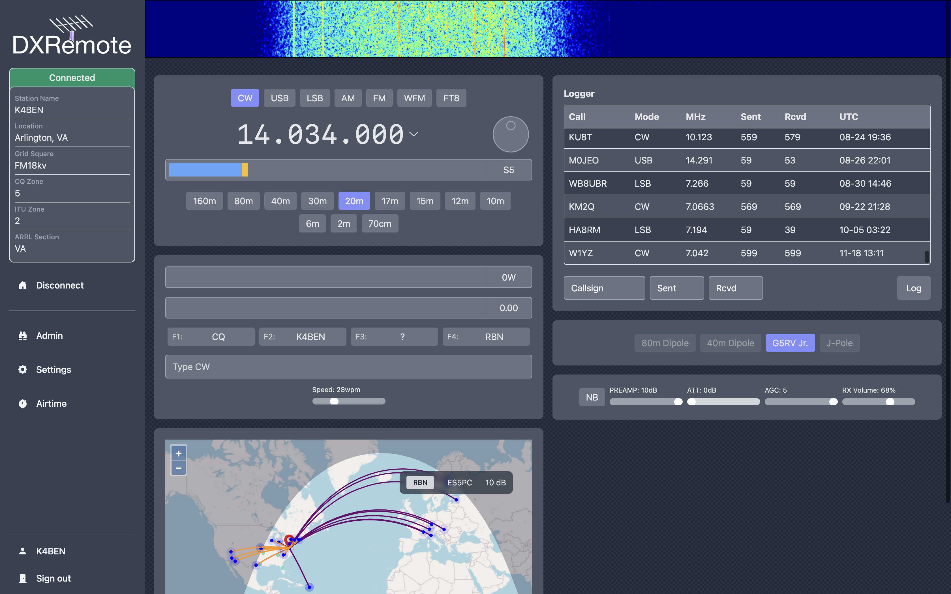The image size is (951, 594).
Task: Open Settings gear icon
Action: pyautogui.click(x=23, y=369)
